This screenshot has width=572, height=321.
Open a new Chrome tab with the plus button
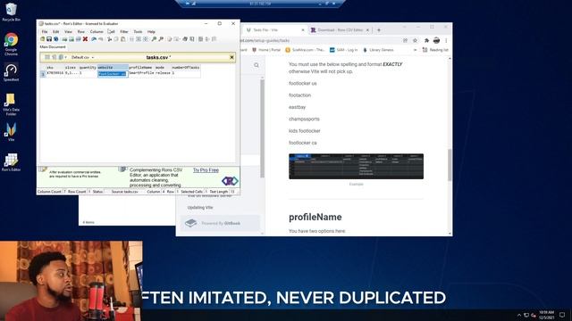[379, 29]
